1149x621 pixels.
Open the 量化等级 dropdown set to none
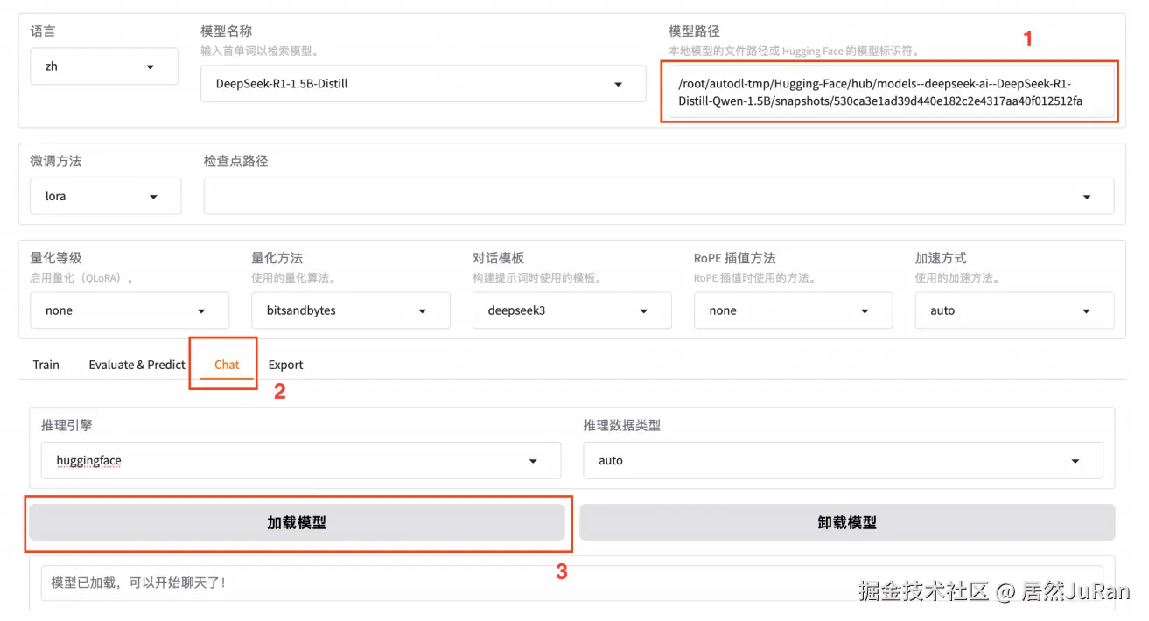point(130,310)
